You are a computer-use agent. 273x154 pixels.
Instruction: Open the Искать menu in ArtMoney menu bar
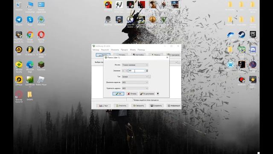133,50
